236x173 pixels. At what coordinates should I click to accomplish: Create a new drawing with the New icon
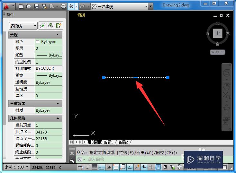21,6
